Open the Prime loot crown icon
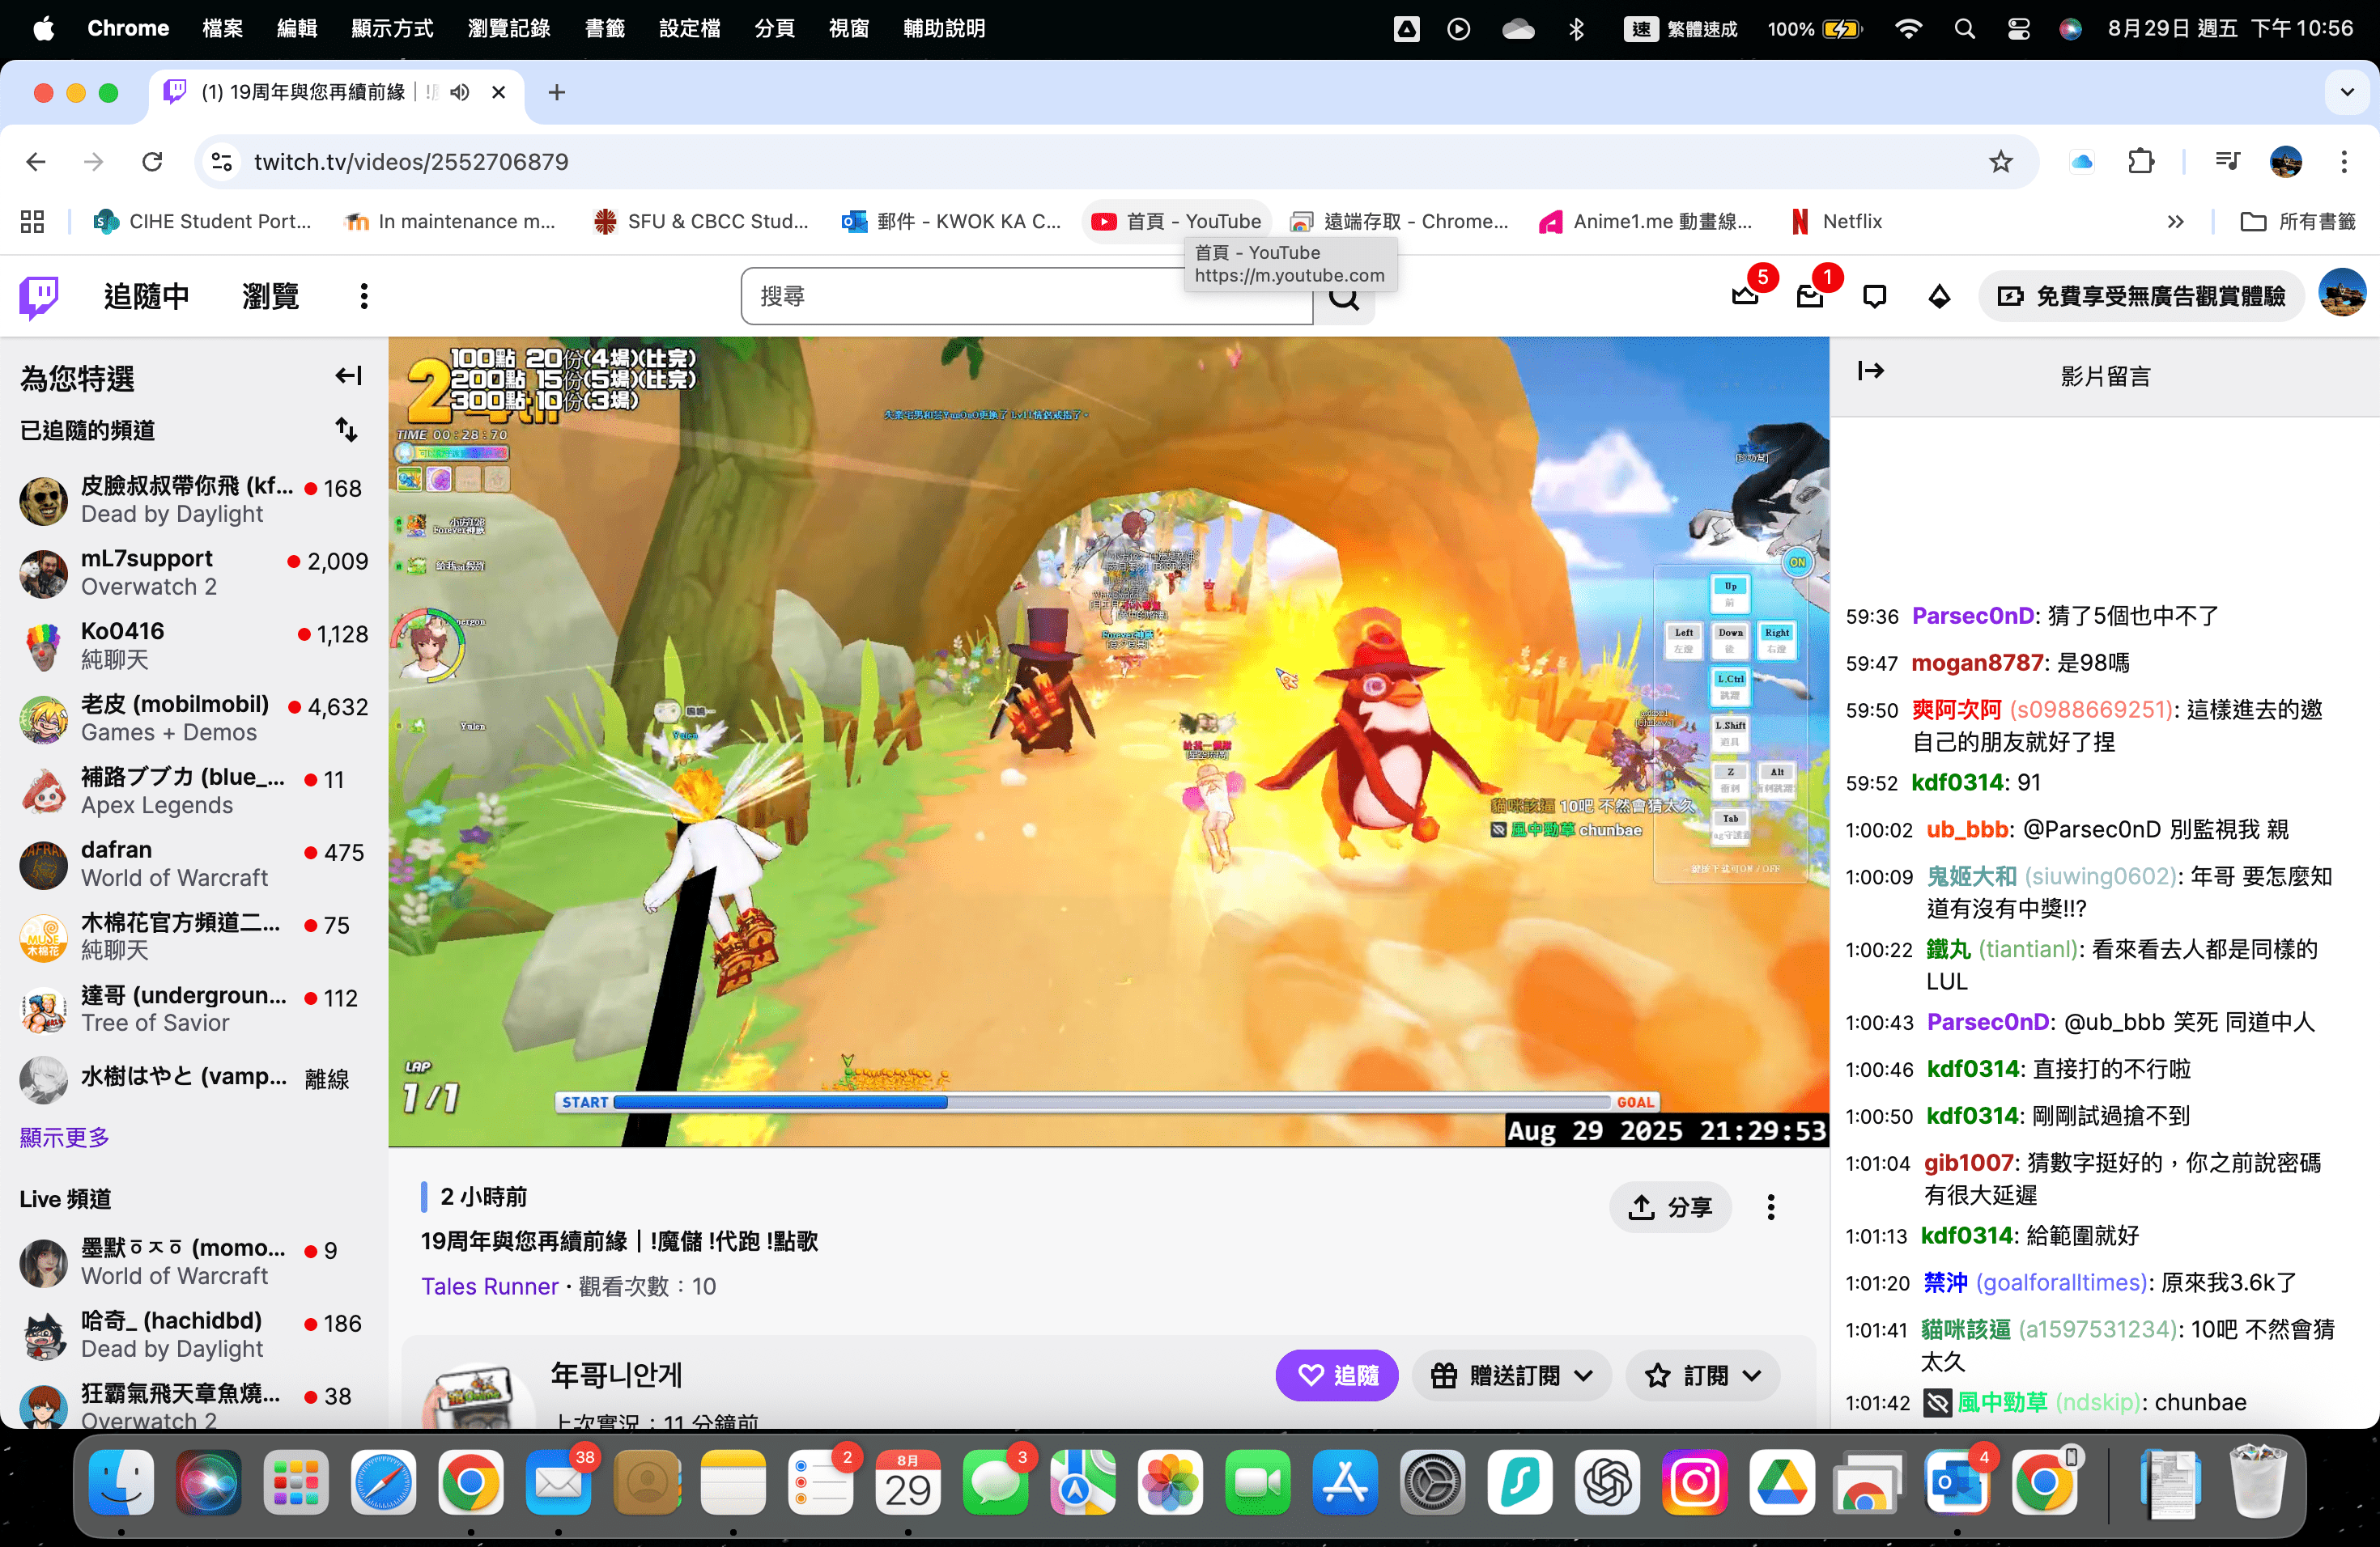This screenshot has height=1547, width=2380. [x=1745, y=297]
